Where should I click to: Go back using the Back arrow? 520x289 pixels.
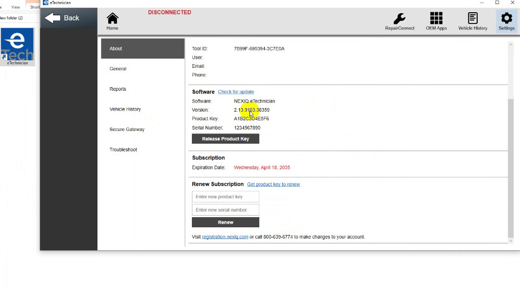[62, 18]
